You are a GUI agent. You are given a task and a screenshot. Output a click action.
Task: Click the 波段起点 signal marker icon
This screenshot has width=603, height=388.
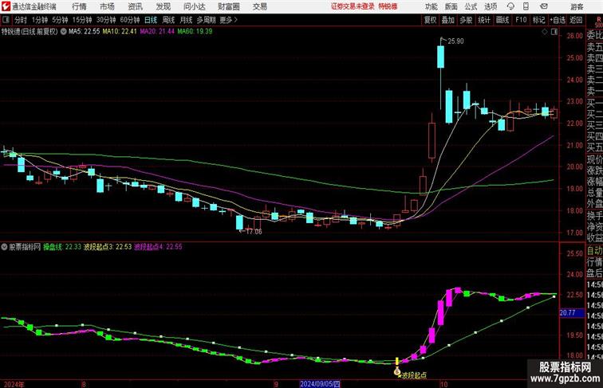[x=397, y=371]
